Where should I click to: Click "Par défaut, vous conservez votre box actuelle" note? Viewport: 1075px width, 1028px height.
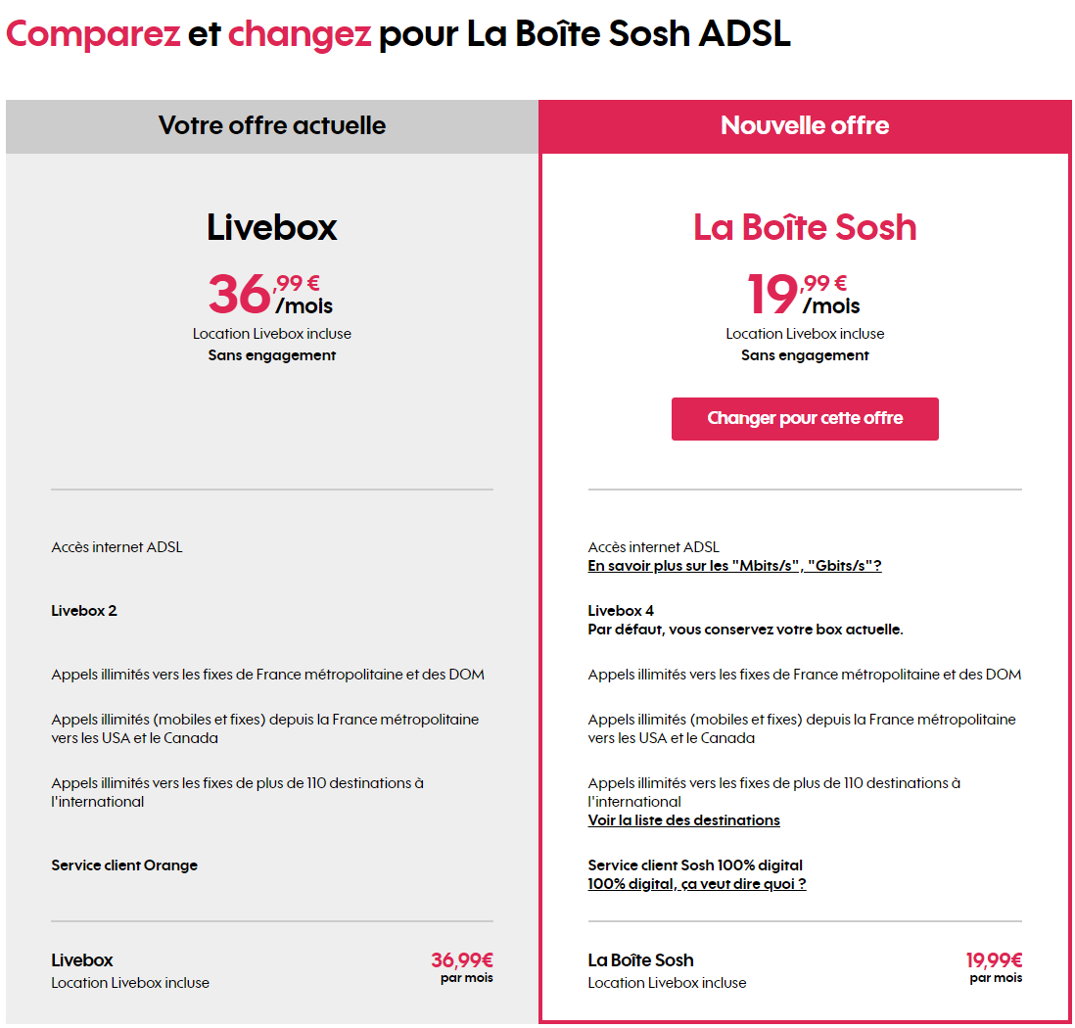pos(745,630)
